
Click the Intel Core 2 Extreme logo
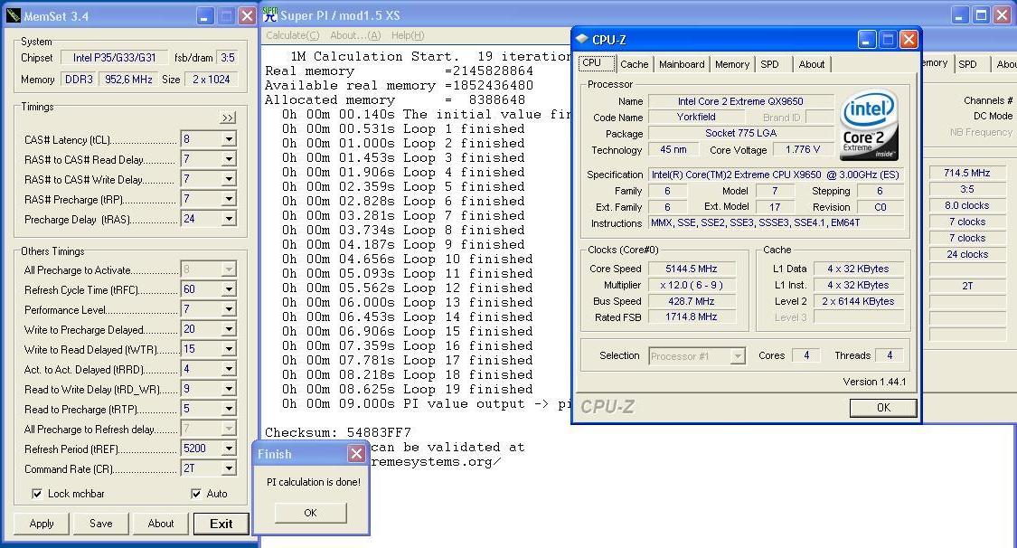click(869, 125)
